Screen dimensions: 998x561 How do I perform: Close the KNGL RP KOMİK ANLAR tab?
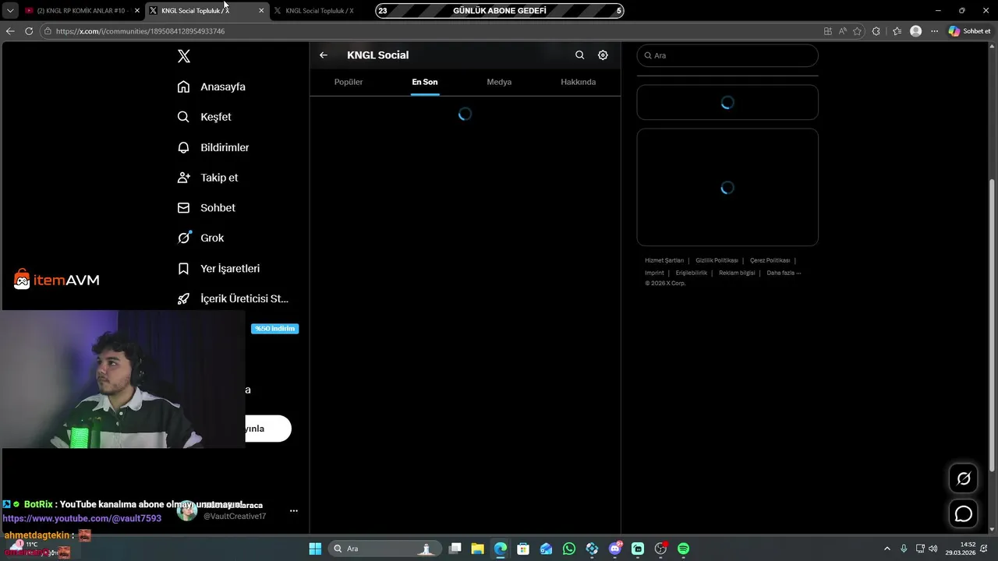(x=137, y=11)
